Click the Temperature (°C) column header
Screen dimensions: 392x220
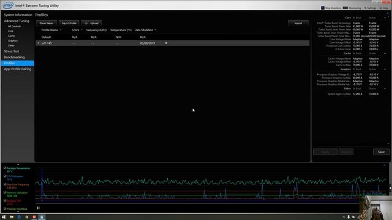pos(121,30)
